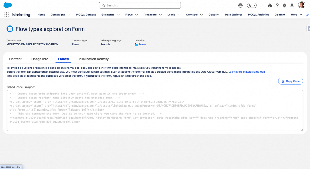Open the user profile avatar
Viewport: 310px width, 169px height.
(x=302, y=5)
